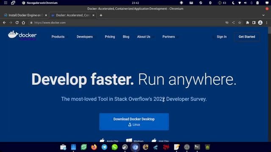Click inside the address bar URL
The image size is (271, 152).
point(50,22)
